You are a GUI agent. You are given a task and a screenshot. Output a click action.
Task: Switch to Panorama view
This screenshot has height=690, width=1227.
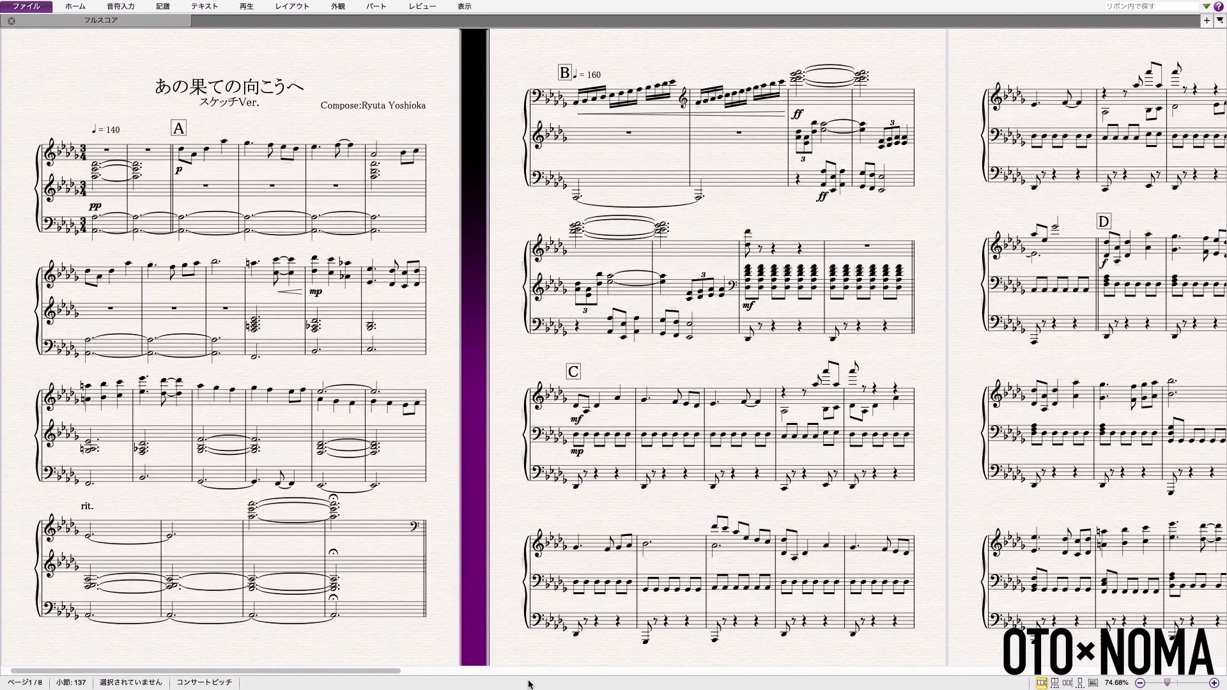1093,683
